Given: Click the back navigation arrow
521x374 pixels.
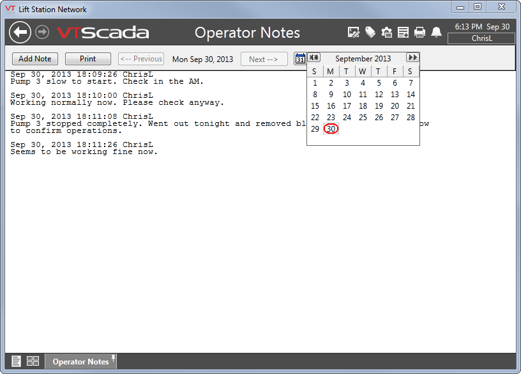Looking at the screenshot, I should (x=19, y=31).
